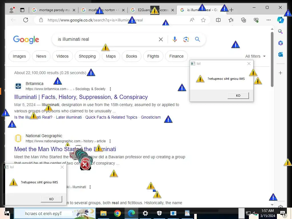This screenshot has width=292, height=219.
Task: Click KO in lower-left lol dialog
Action: pyautogui.click(x=51, y=199)
